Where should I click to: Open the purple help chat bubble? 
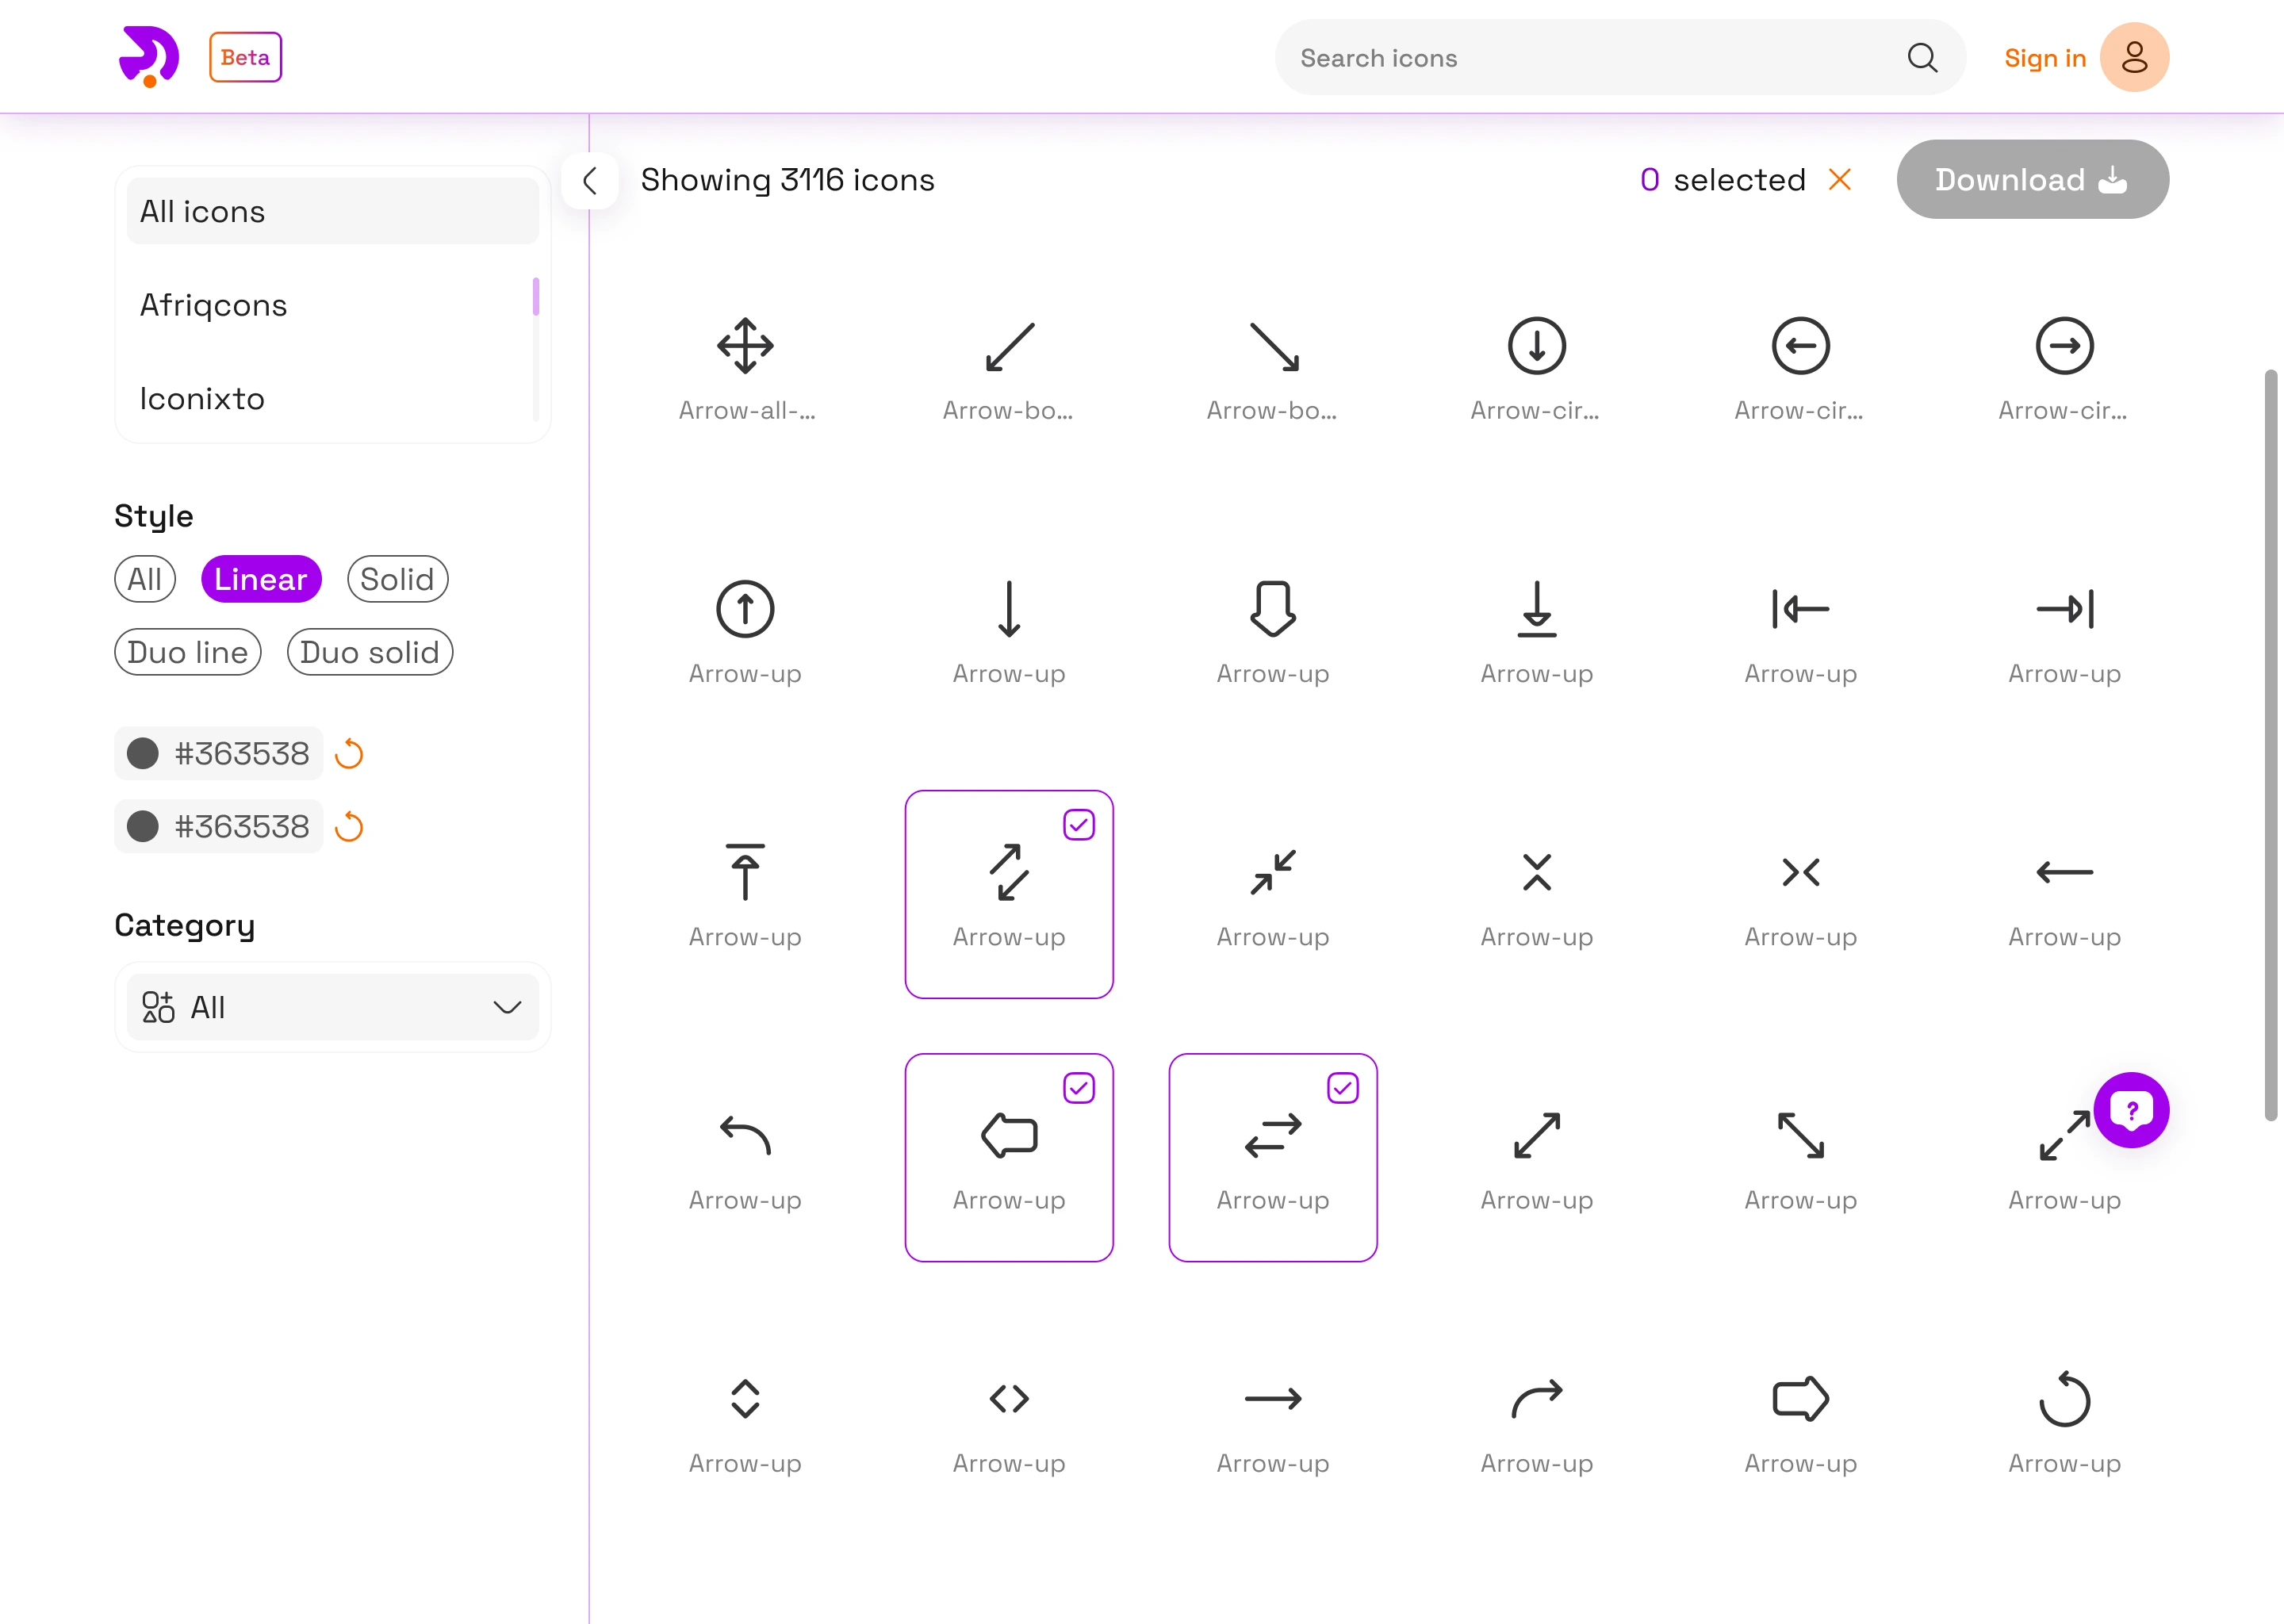(x=2131, y=1109)
